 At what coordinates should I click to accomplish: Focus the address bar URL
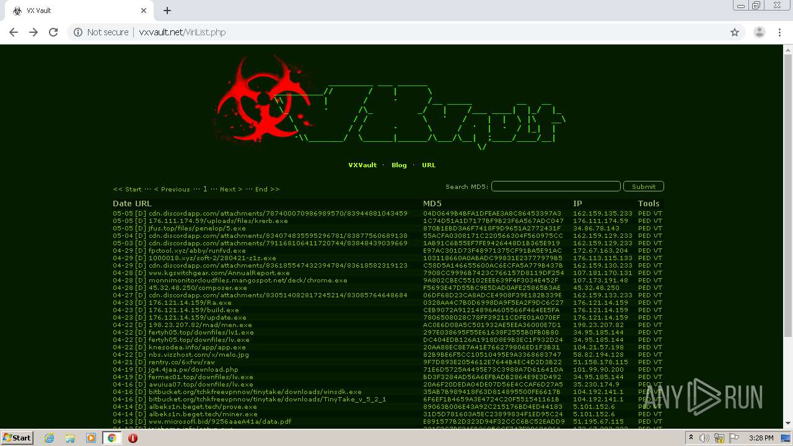182,32
